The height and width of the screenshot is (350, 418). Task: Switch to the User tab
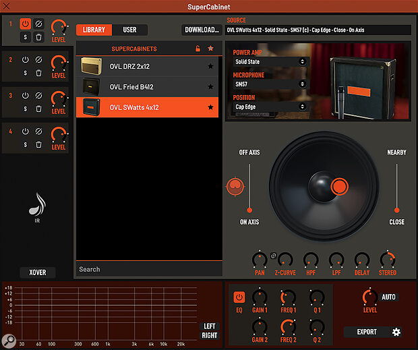(x=129, y=30)
